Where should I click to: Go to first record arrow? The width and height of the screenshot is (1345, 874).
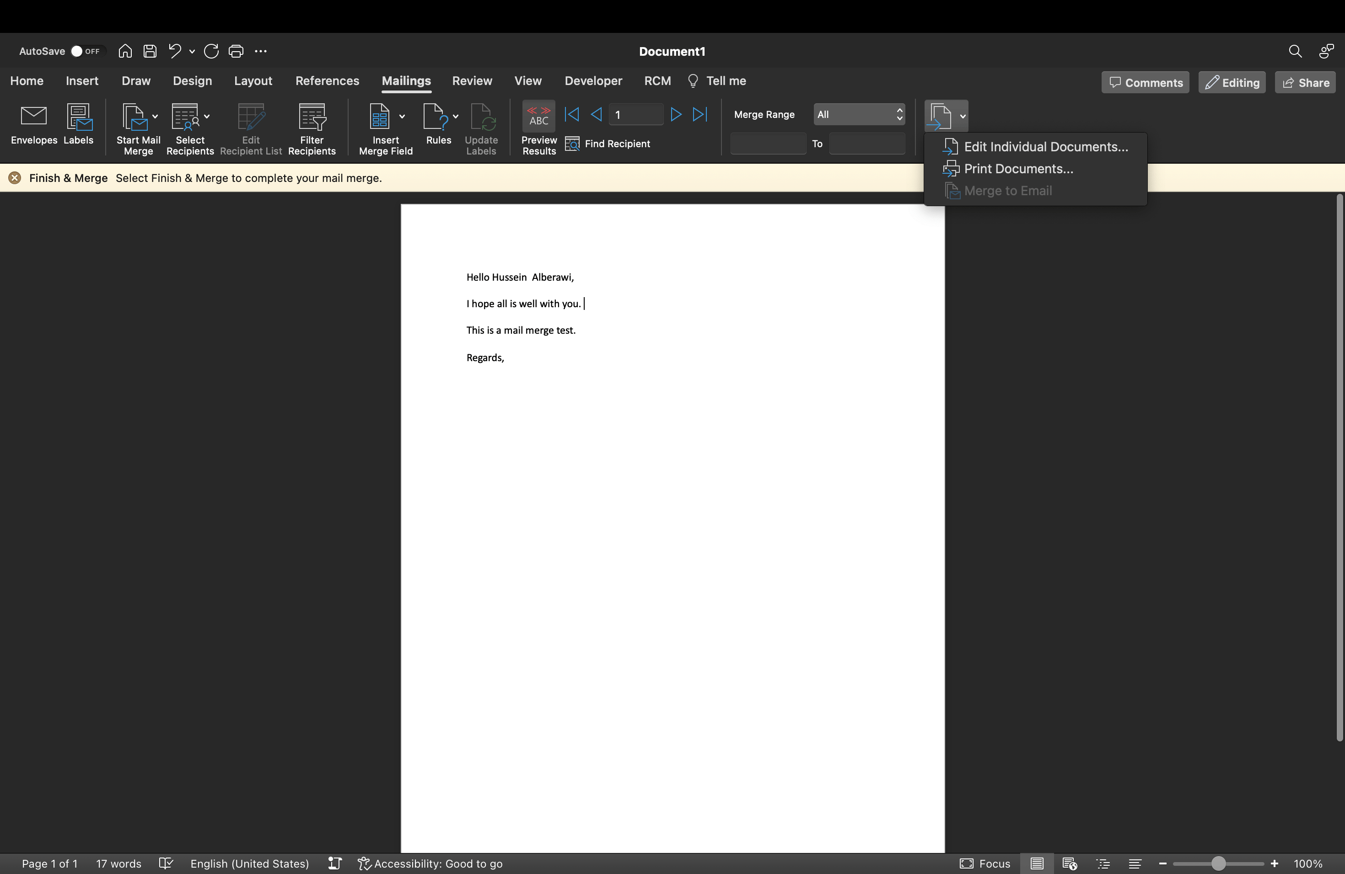click(571, 115)
